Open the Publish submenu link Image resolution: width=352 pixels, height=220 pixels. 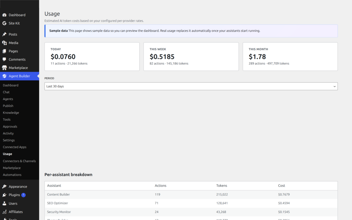coord(8,106)
